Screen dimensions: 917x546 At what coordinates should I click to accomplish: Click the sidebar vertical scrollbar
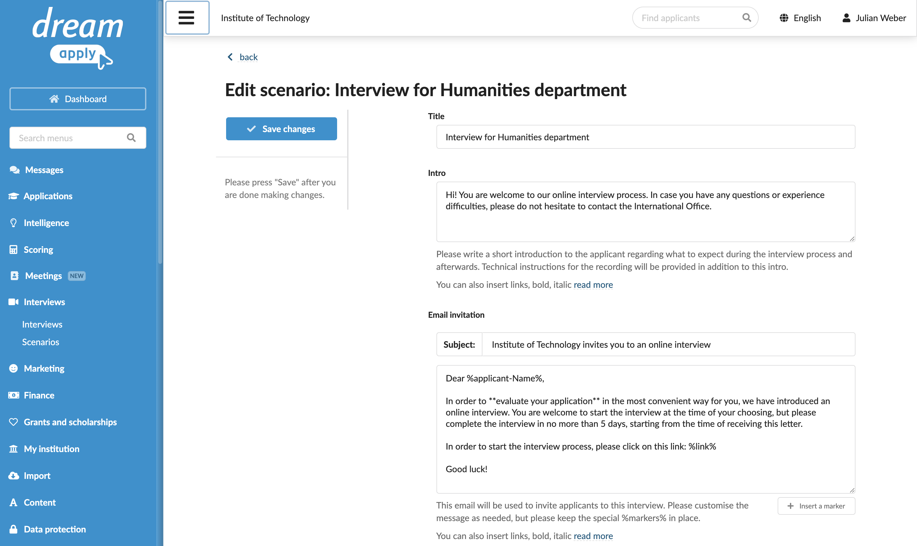(160, 132)
